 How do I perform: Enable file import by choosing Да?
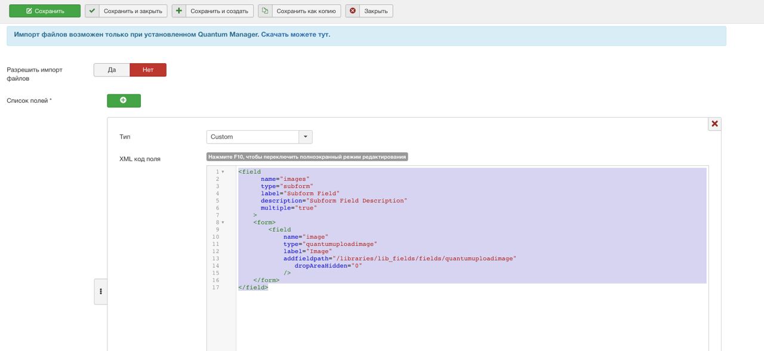coord(112,70)
